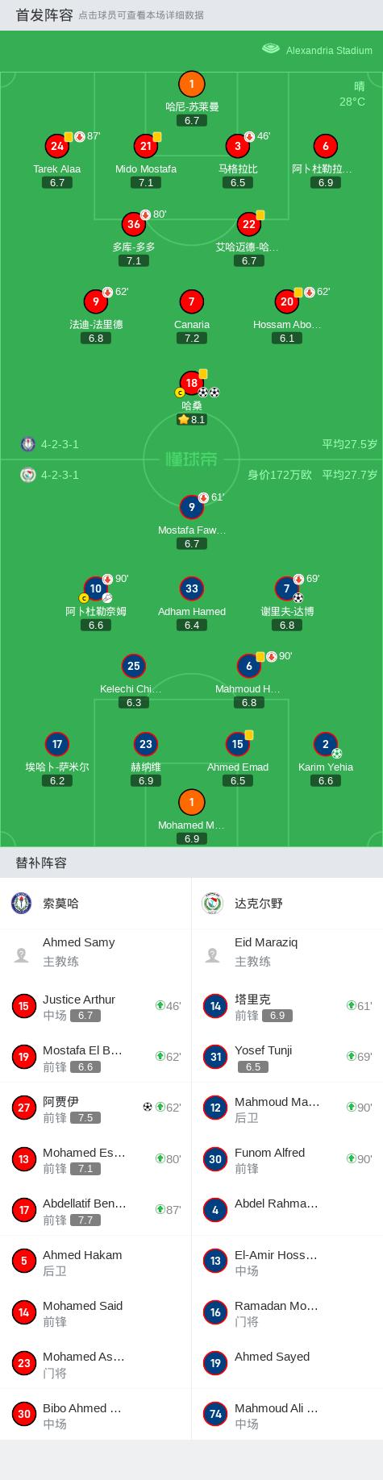View coach Eid Maraziq profile
Image resolution: width=383 pixels, height=1480 pixels.
coord(287,951)
